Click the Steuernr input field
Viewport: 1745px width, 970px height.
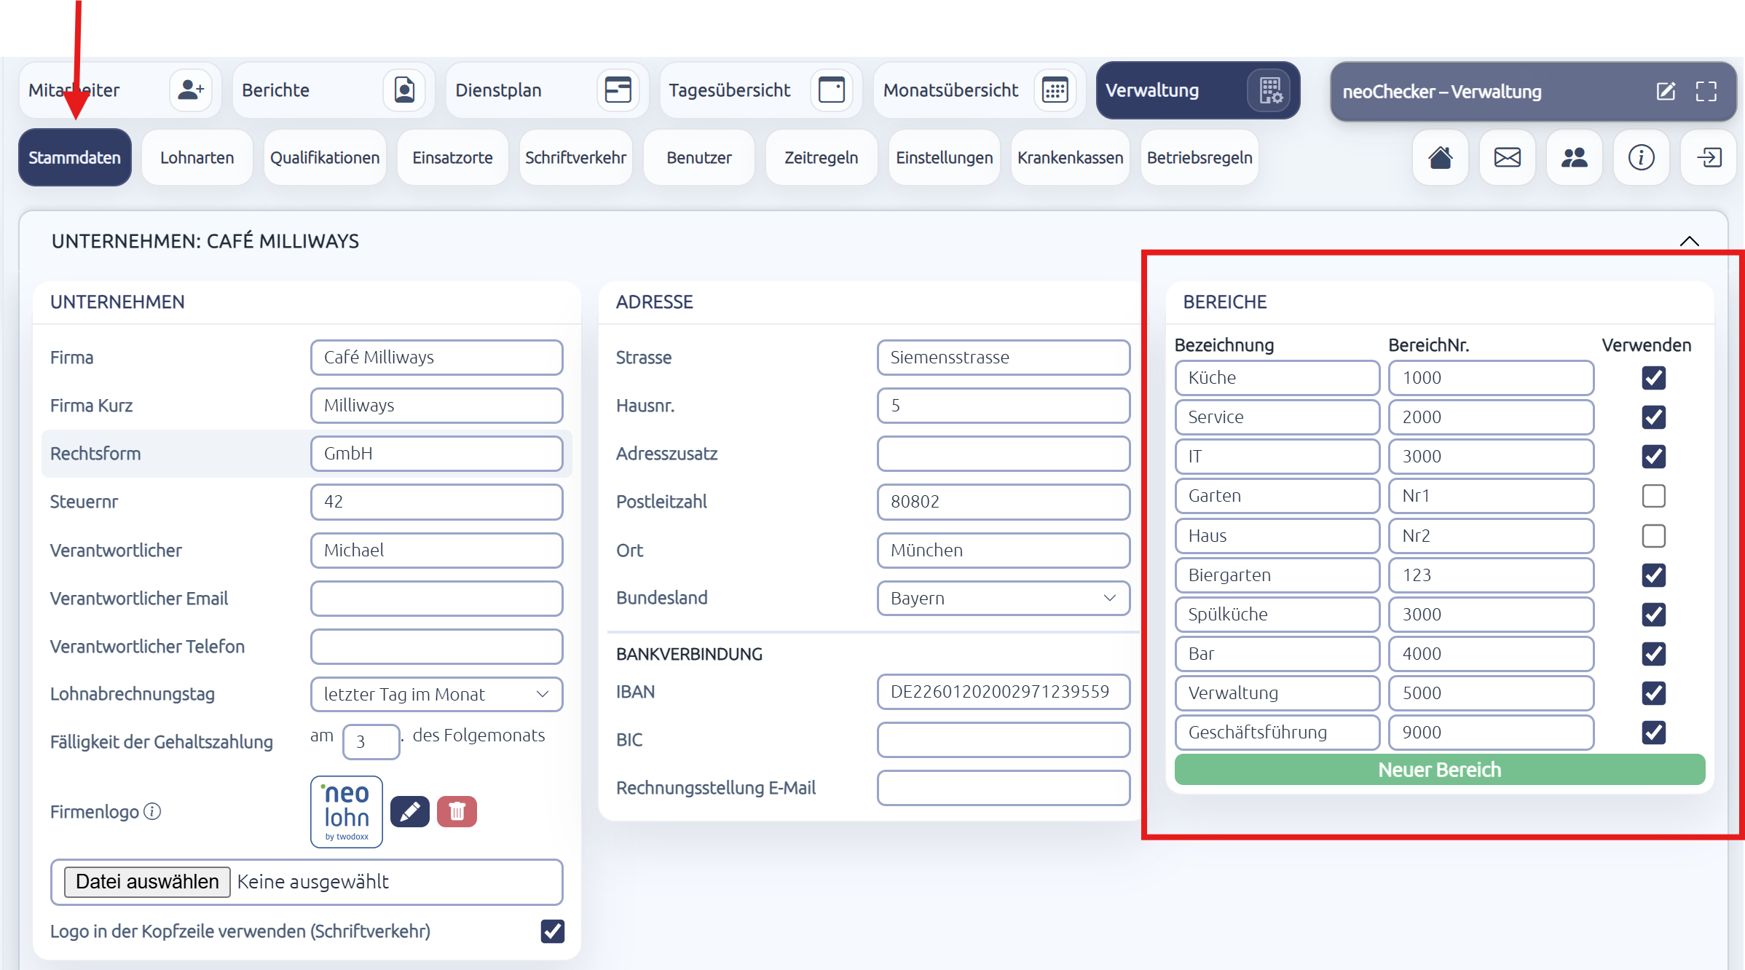coord(436,502)
